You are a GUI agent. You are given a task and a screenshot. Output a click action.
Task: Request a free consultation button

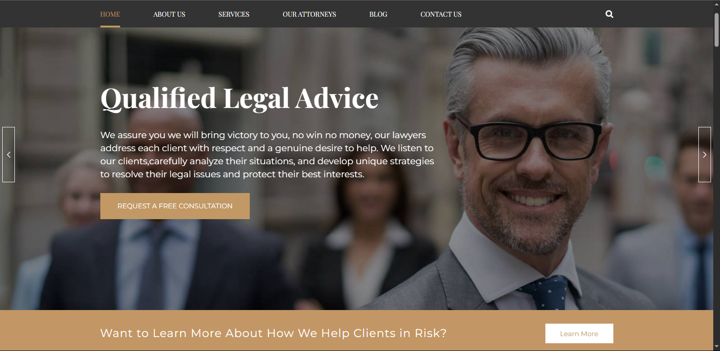pos(175,206)
